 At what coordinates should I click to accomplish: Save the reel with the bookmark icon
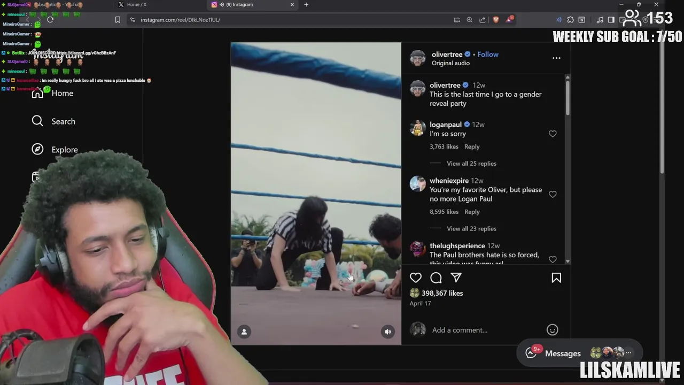point(556,278)
